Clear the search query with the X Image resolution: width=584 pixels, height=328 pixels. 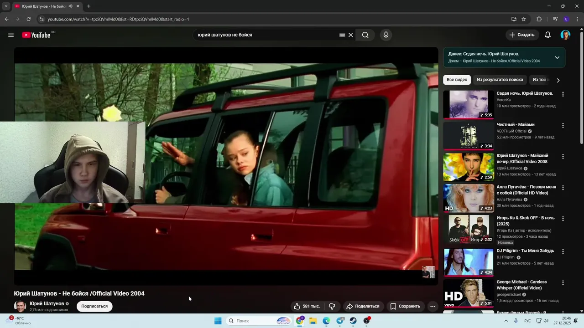coord(351,35)
